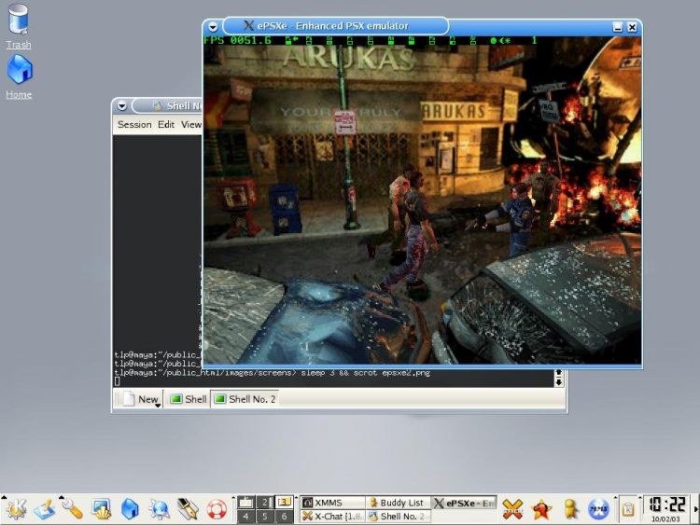The height and width of the screenshot is (525, 700).
Task: Click inside the ePSXe game display
Action: [x=422, y=200]
